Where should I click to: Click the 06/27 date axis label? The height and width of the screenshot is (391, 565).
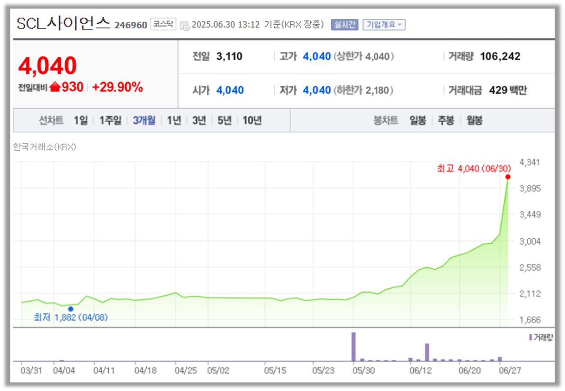(511, 370)
